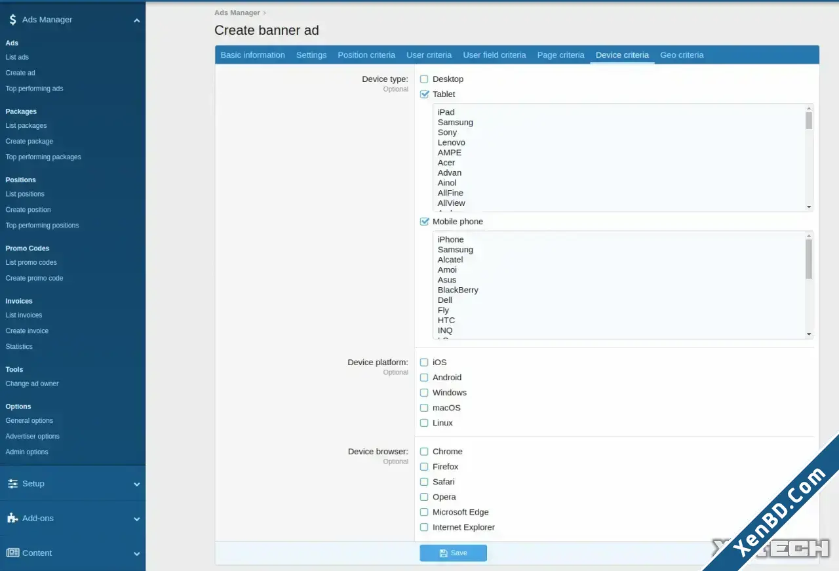839x571 pixels.
Task: Expand the Setup section chevron
Action: click(136, 484)
